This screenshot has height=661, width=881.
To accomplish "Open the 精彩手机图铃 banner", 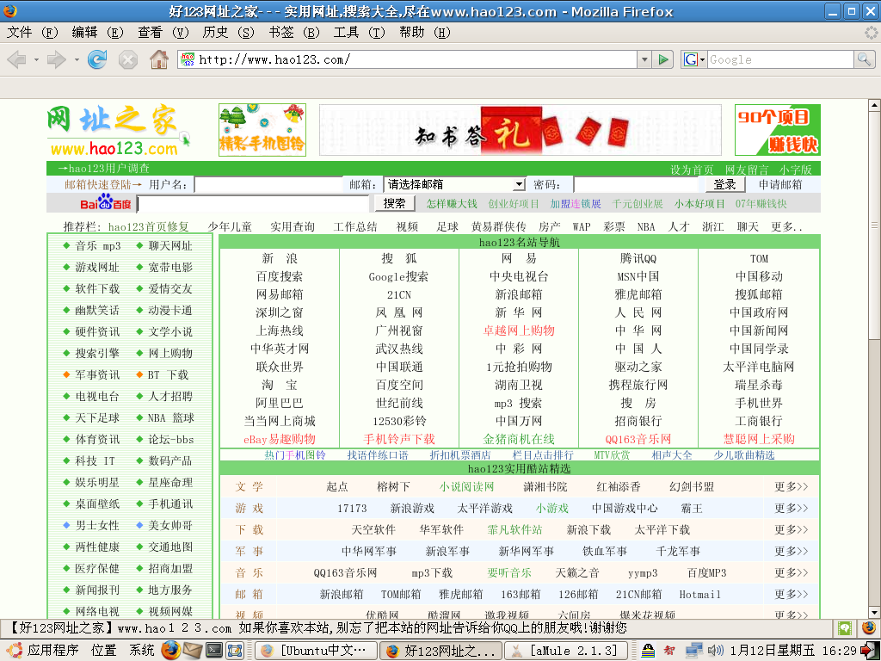I will tap(262, 130).
